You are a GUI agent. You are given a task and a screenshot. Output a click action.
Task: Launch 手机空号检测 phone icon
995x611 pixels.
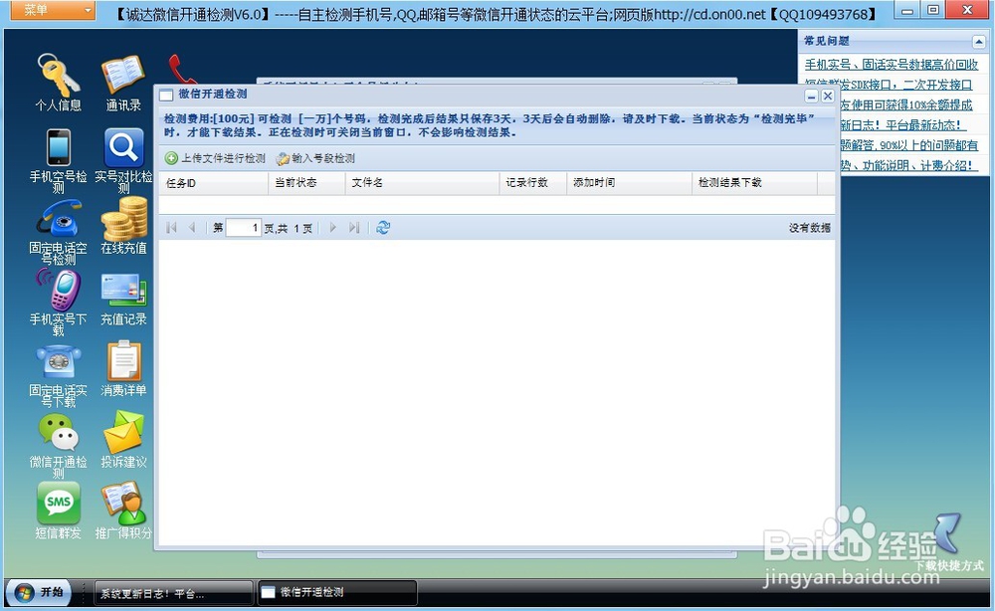point(59,147)
